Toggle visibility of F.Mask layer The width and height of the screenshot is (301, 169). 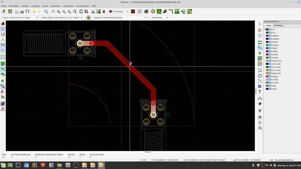(x=270, y=54)
